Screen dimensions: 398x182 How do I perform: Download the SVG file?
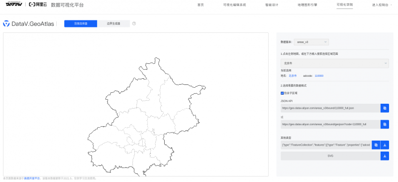pyautogui.click(x=385, y=156)
